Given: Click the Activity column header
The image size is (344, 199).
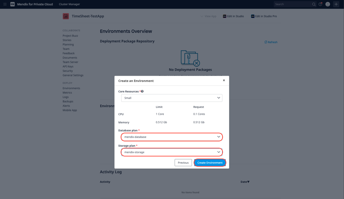Looking at the screenshot, I should pos(105,182).
